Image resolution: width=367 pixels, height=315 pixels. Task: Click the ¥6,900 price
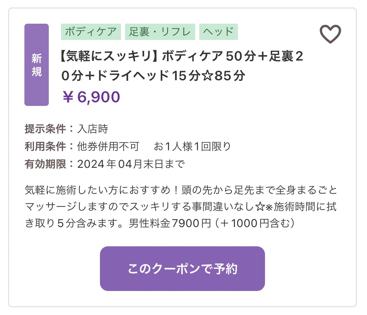pyautogui.click(x=91, y=97)
